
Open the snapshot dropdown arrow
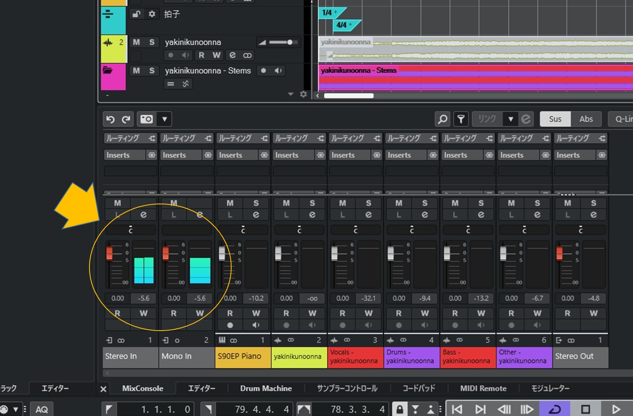[164, 119]
